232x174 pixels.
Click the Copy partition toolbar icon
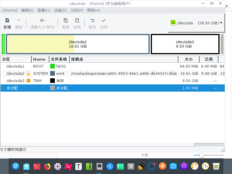pyautogui.click(x=66, y=20)
